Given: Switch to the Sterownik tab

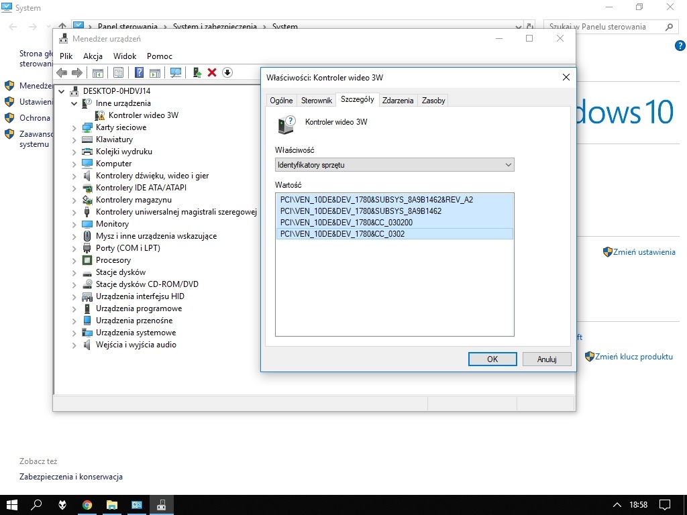Looking at the screenshot, I should point(317,101).
